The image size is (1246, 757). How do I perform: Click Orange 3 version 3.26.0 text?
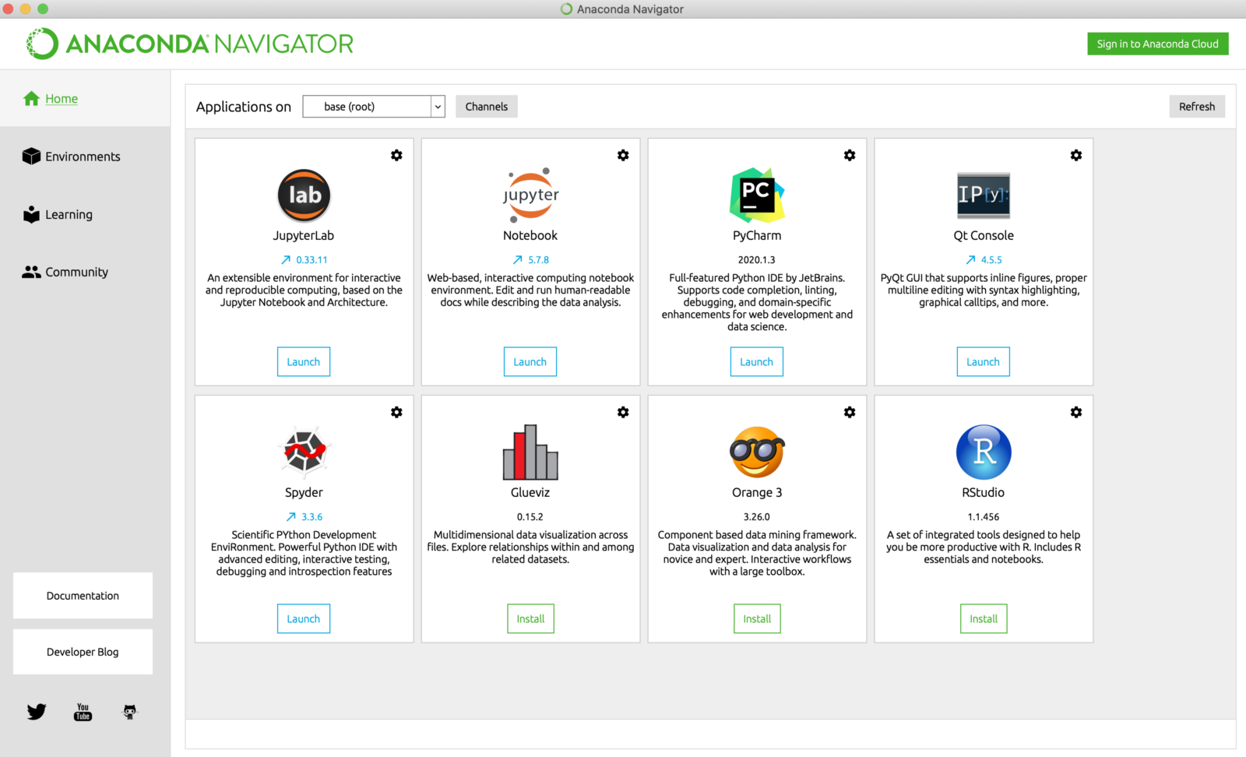[757, 517]
